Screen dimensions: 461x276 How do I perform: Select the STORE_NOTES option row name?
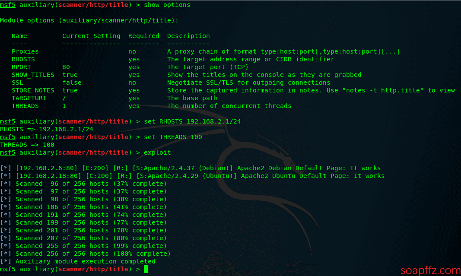[x=33, y=91]
